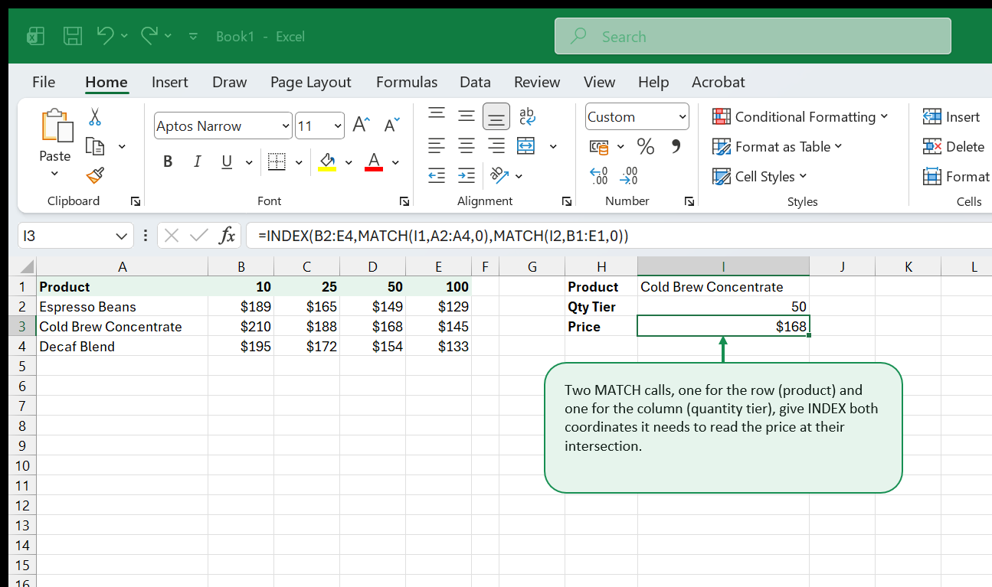Align text right
Screen dimensions: 992x587
click(496, 145)
